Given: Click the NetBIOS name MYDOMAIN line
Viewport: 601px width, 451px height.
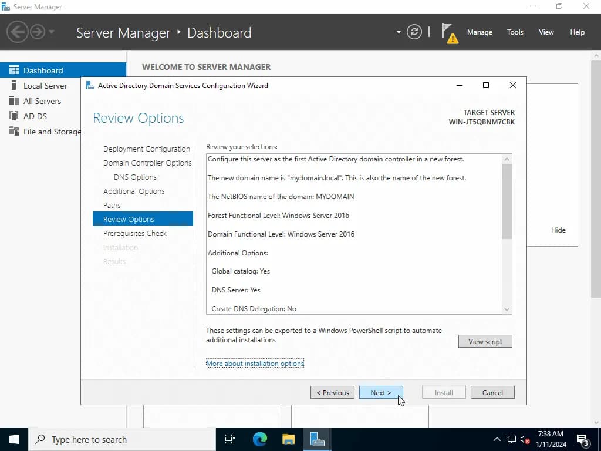Looking at the screenshot, I should pyautogui.click(x=281, y=196).
